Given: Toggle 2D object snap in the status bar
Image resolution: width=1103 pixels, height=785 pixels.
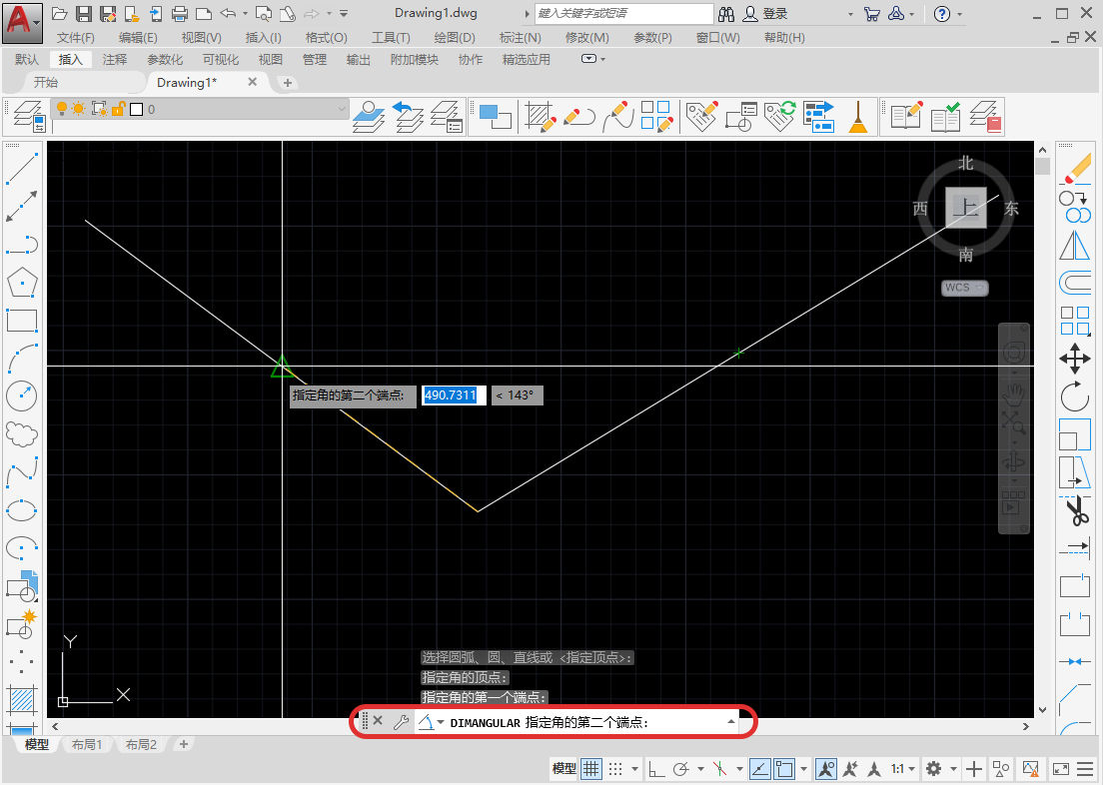Looking at the screenshot, I should [x=783, y=768].
